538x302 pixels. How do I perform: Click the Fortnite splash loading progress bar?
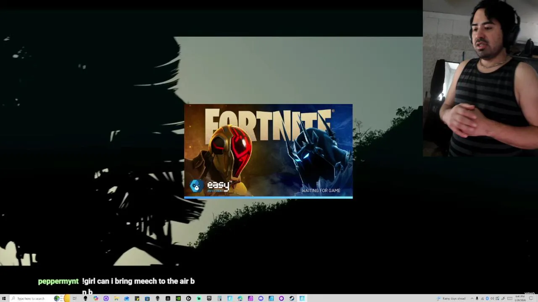coord(268,197)
